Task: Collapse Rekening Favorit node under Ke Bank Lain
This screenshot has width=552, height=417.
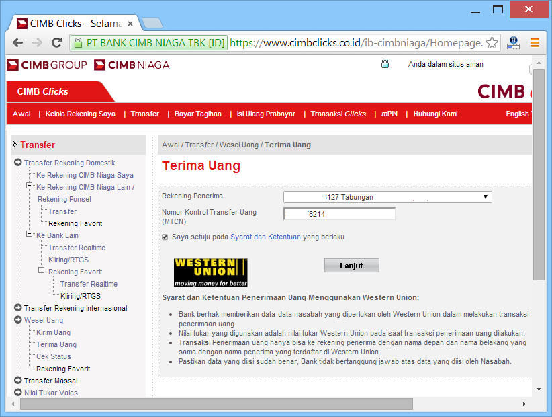Action: [x=41, y=270]
